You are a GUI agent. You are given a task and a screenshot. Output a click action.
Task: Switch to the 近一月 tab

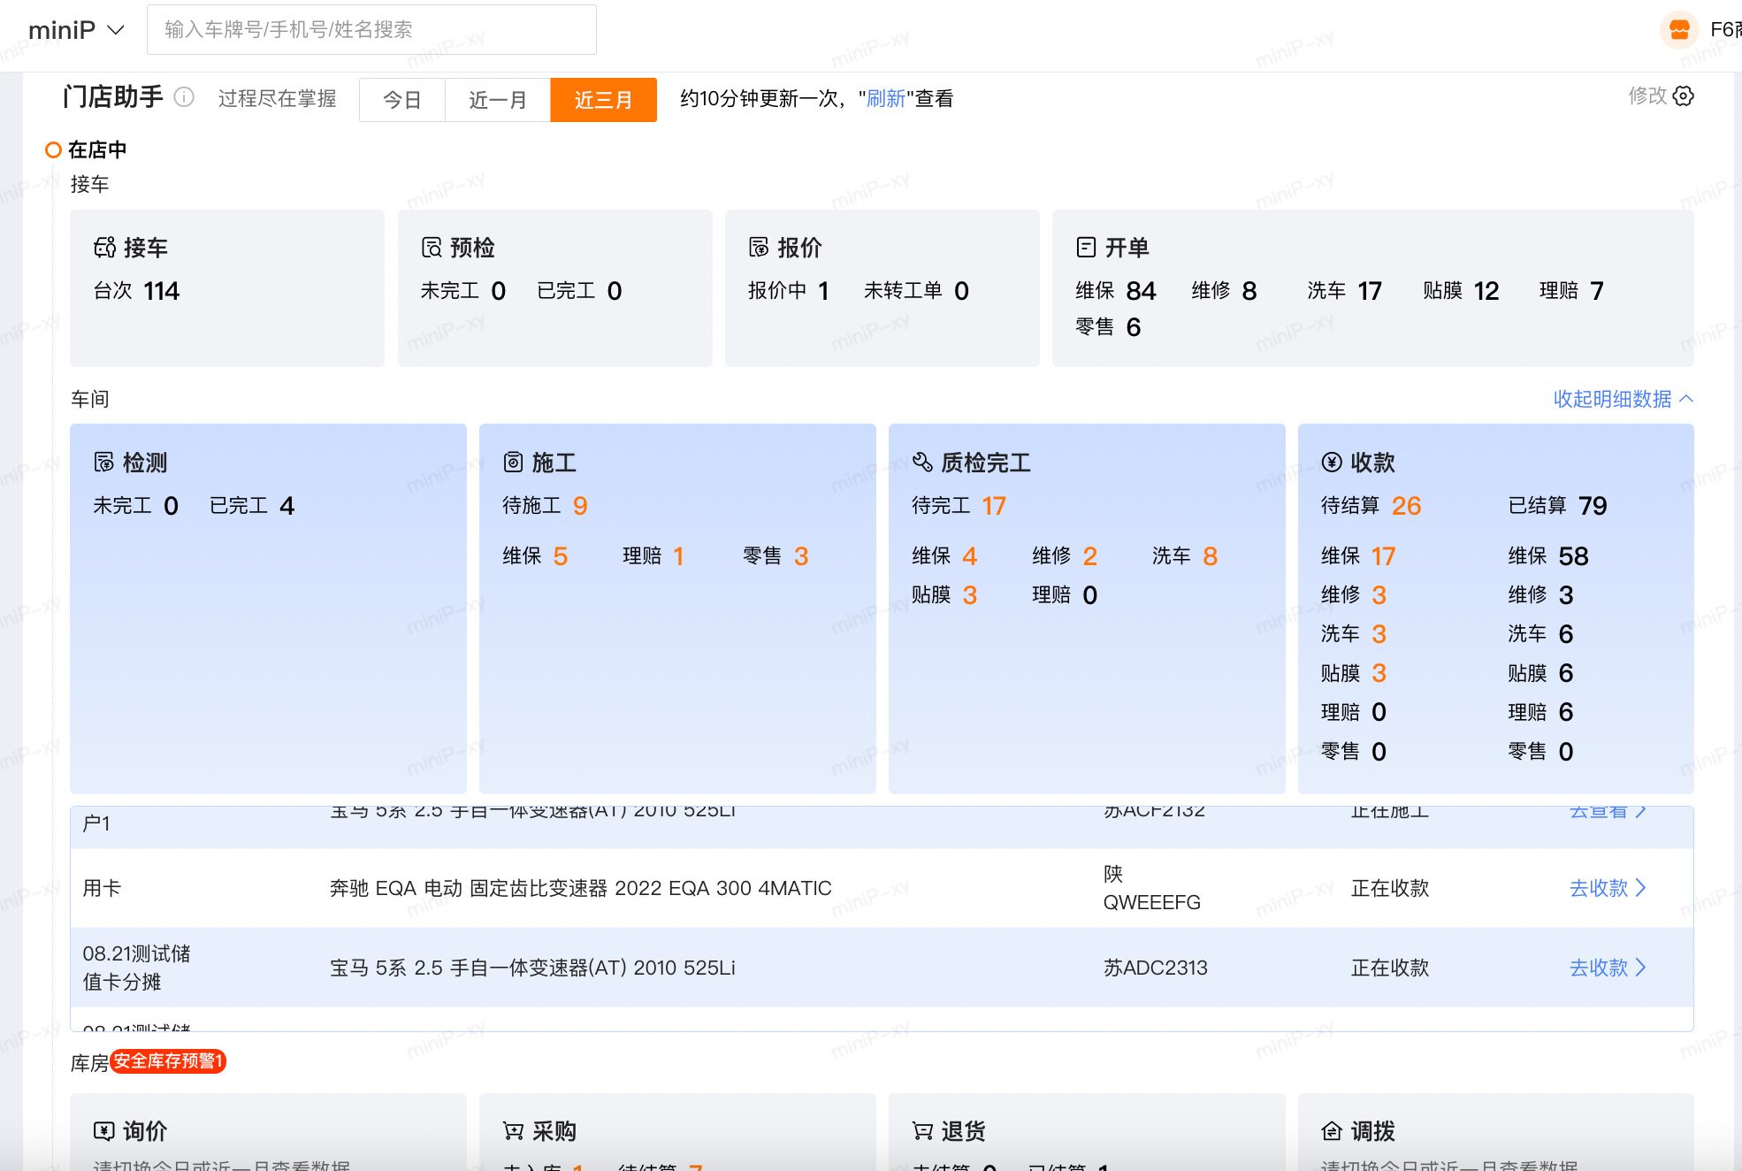[498, 100]
